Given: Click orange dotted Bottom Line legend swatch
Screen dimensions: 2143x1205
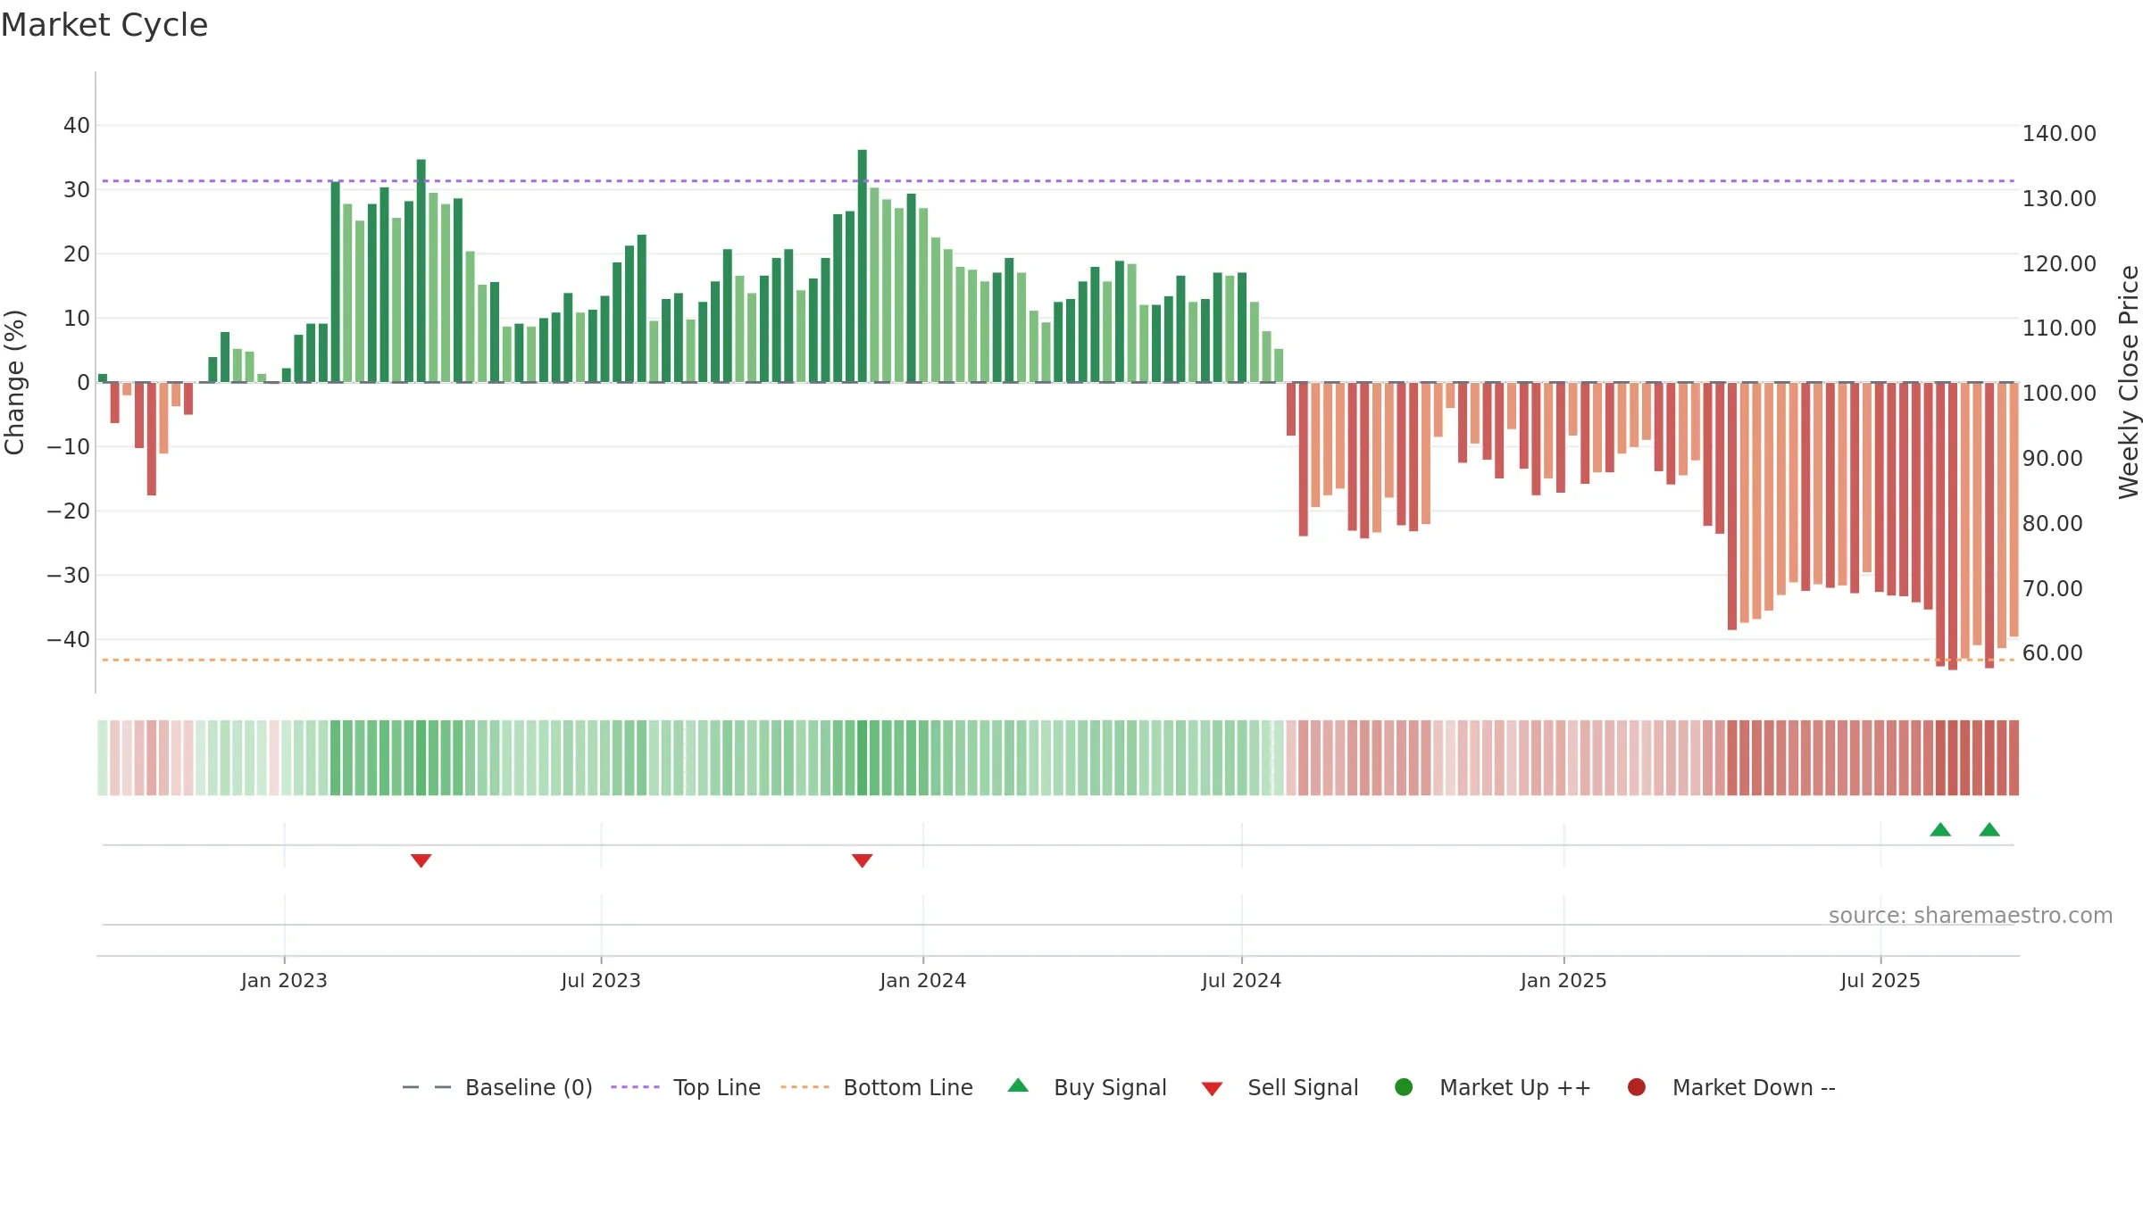Looking at the screenshot, I should [x=805, y=1087].
